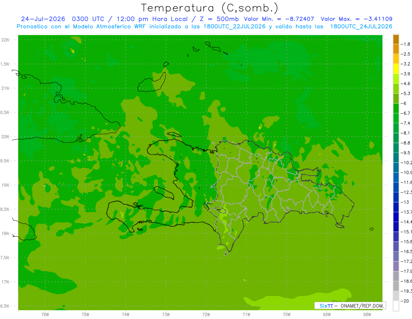Click the -2.5 colorbar label
Image resolution: width=412 pixels, height=319 pixels.
[405, 54]
